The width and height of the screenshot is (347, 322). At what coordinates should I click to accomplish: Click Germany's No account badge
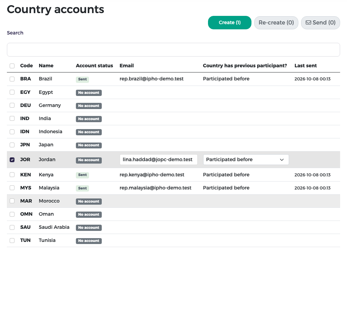[89, 106]
